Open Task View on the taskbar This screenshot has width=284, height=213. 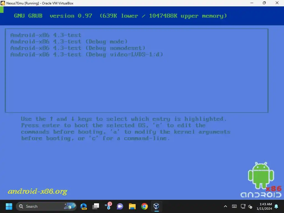pyautogui.click(x=96, y=206)
